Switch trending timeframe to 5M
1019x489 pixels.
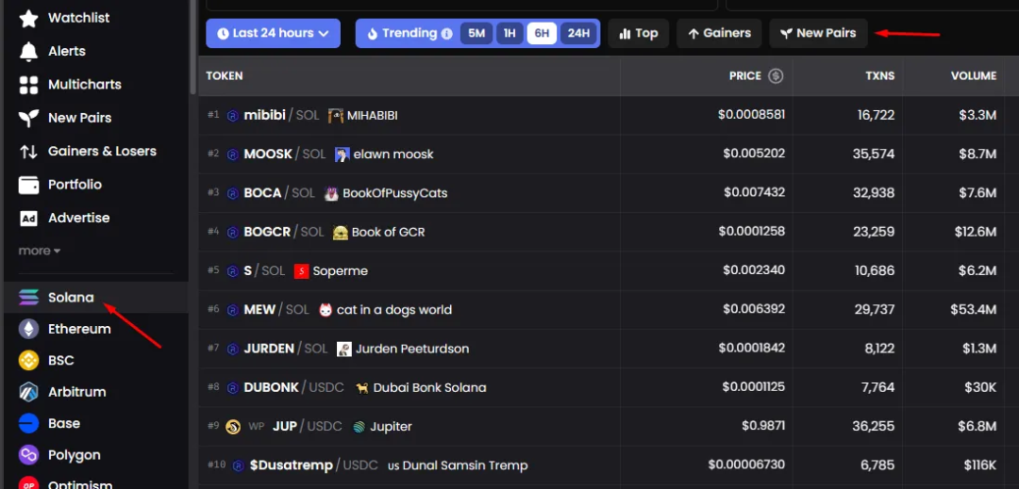[x=476, y=33]
